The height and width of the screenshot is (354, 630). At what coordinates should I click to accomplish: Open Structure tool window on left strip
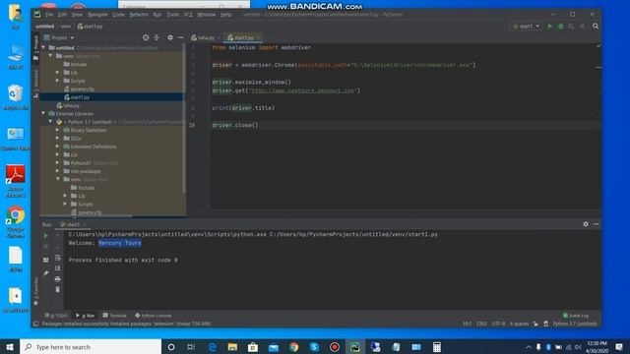pyautogui.click(x=35, y=84)
